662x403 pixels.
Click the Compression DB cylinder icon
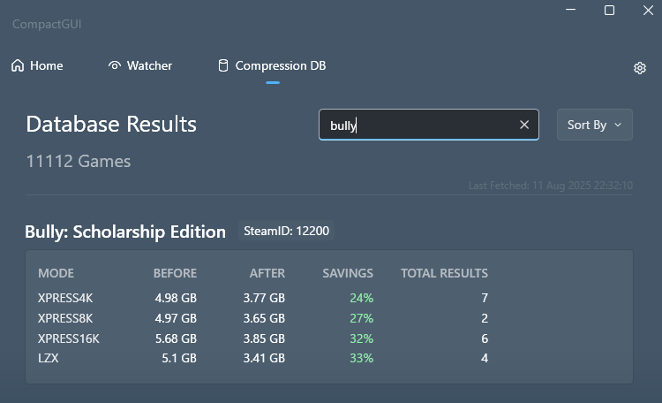point(222,65)
